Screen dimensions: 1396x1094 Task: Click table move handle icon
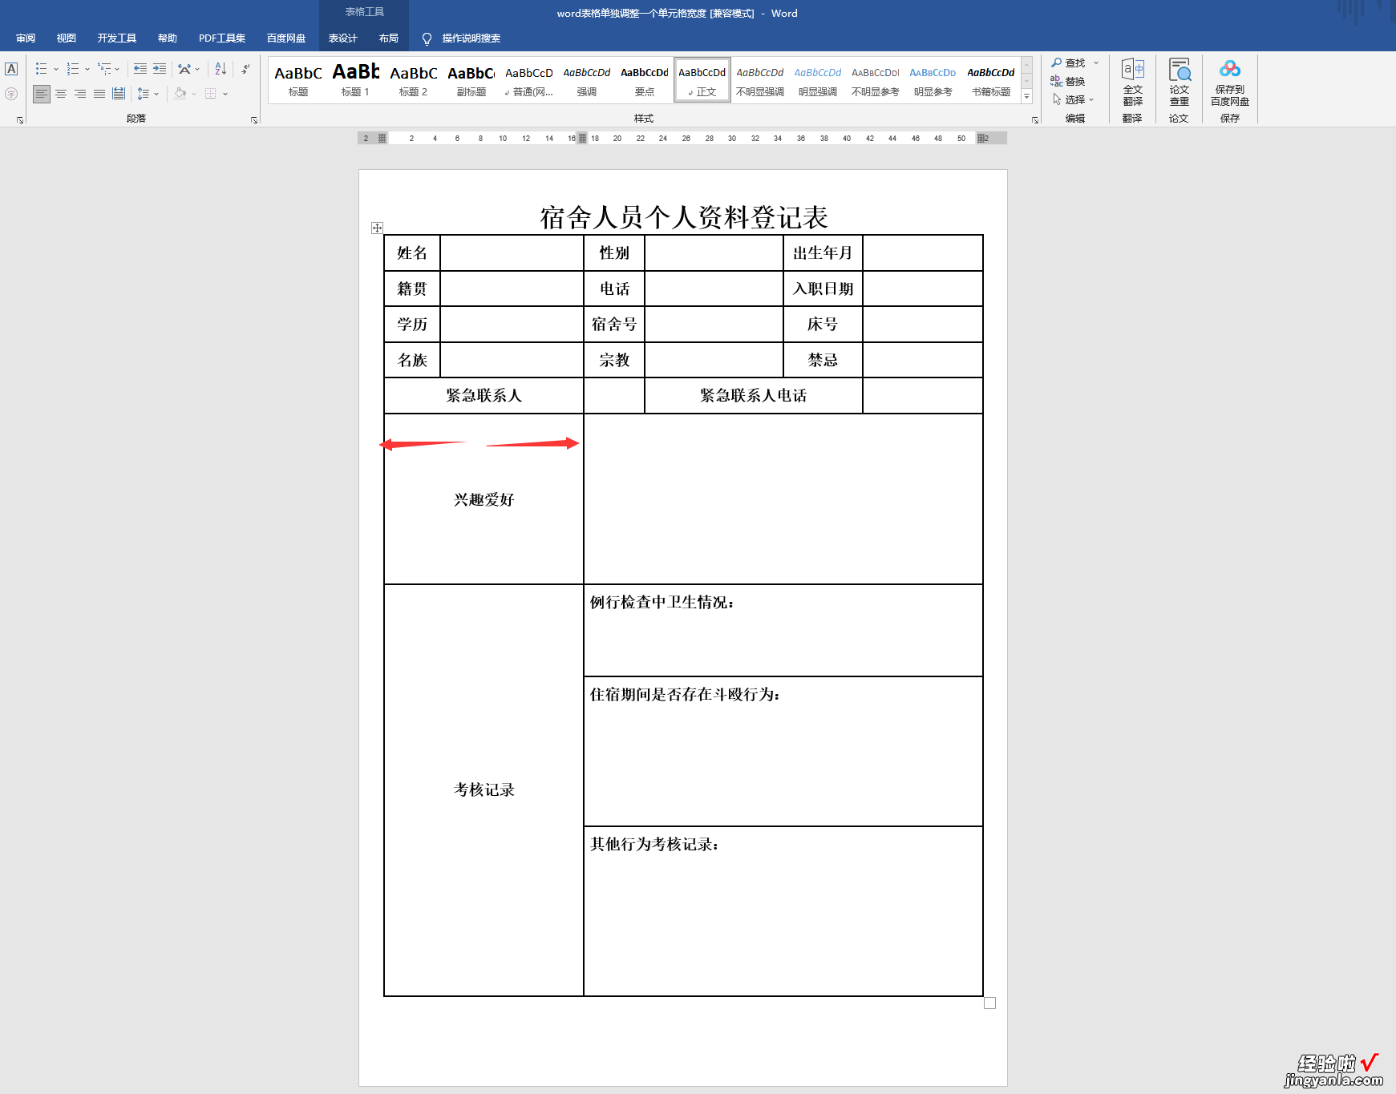pyautogui.click(x=378, y=228)
